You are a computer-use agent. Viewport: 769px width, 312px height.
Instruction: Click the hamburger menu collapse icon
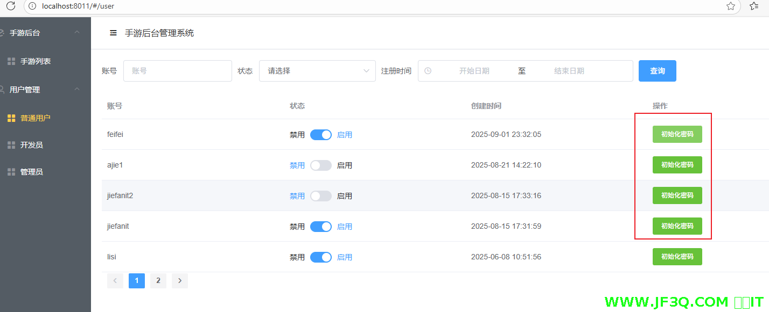click(x=113, y=33)
